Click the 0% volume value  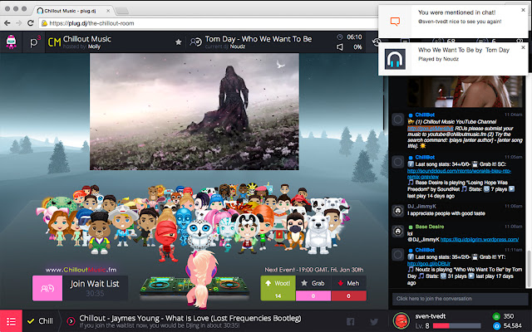357,47
